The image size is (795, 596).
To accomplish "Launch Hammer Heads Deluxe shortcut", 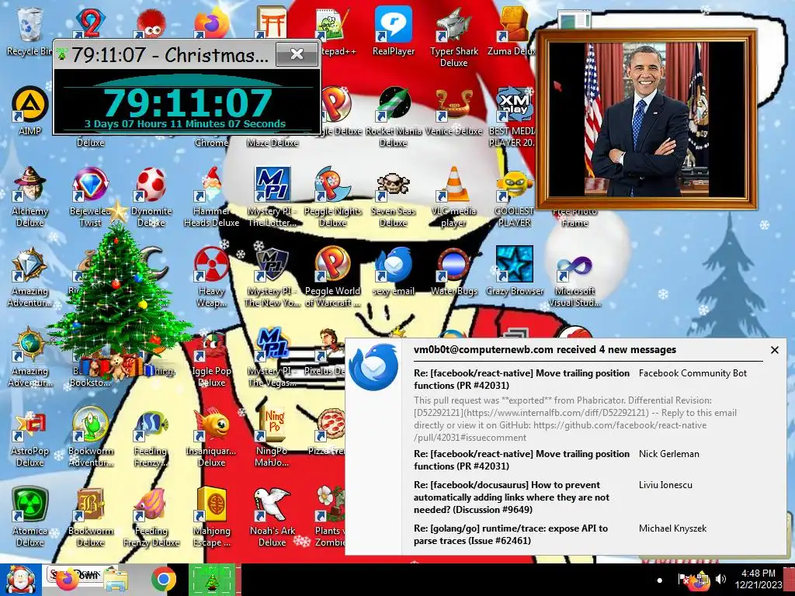I will (211, 196).
